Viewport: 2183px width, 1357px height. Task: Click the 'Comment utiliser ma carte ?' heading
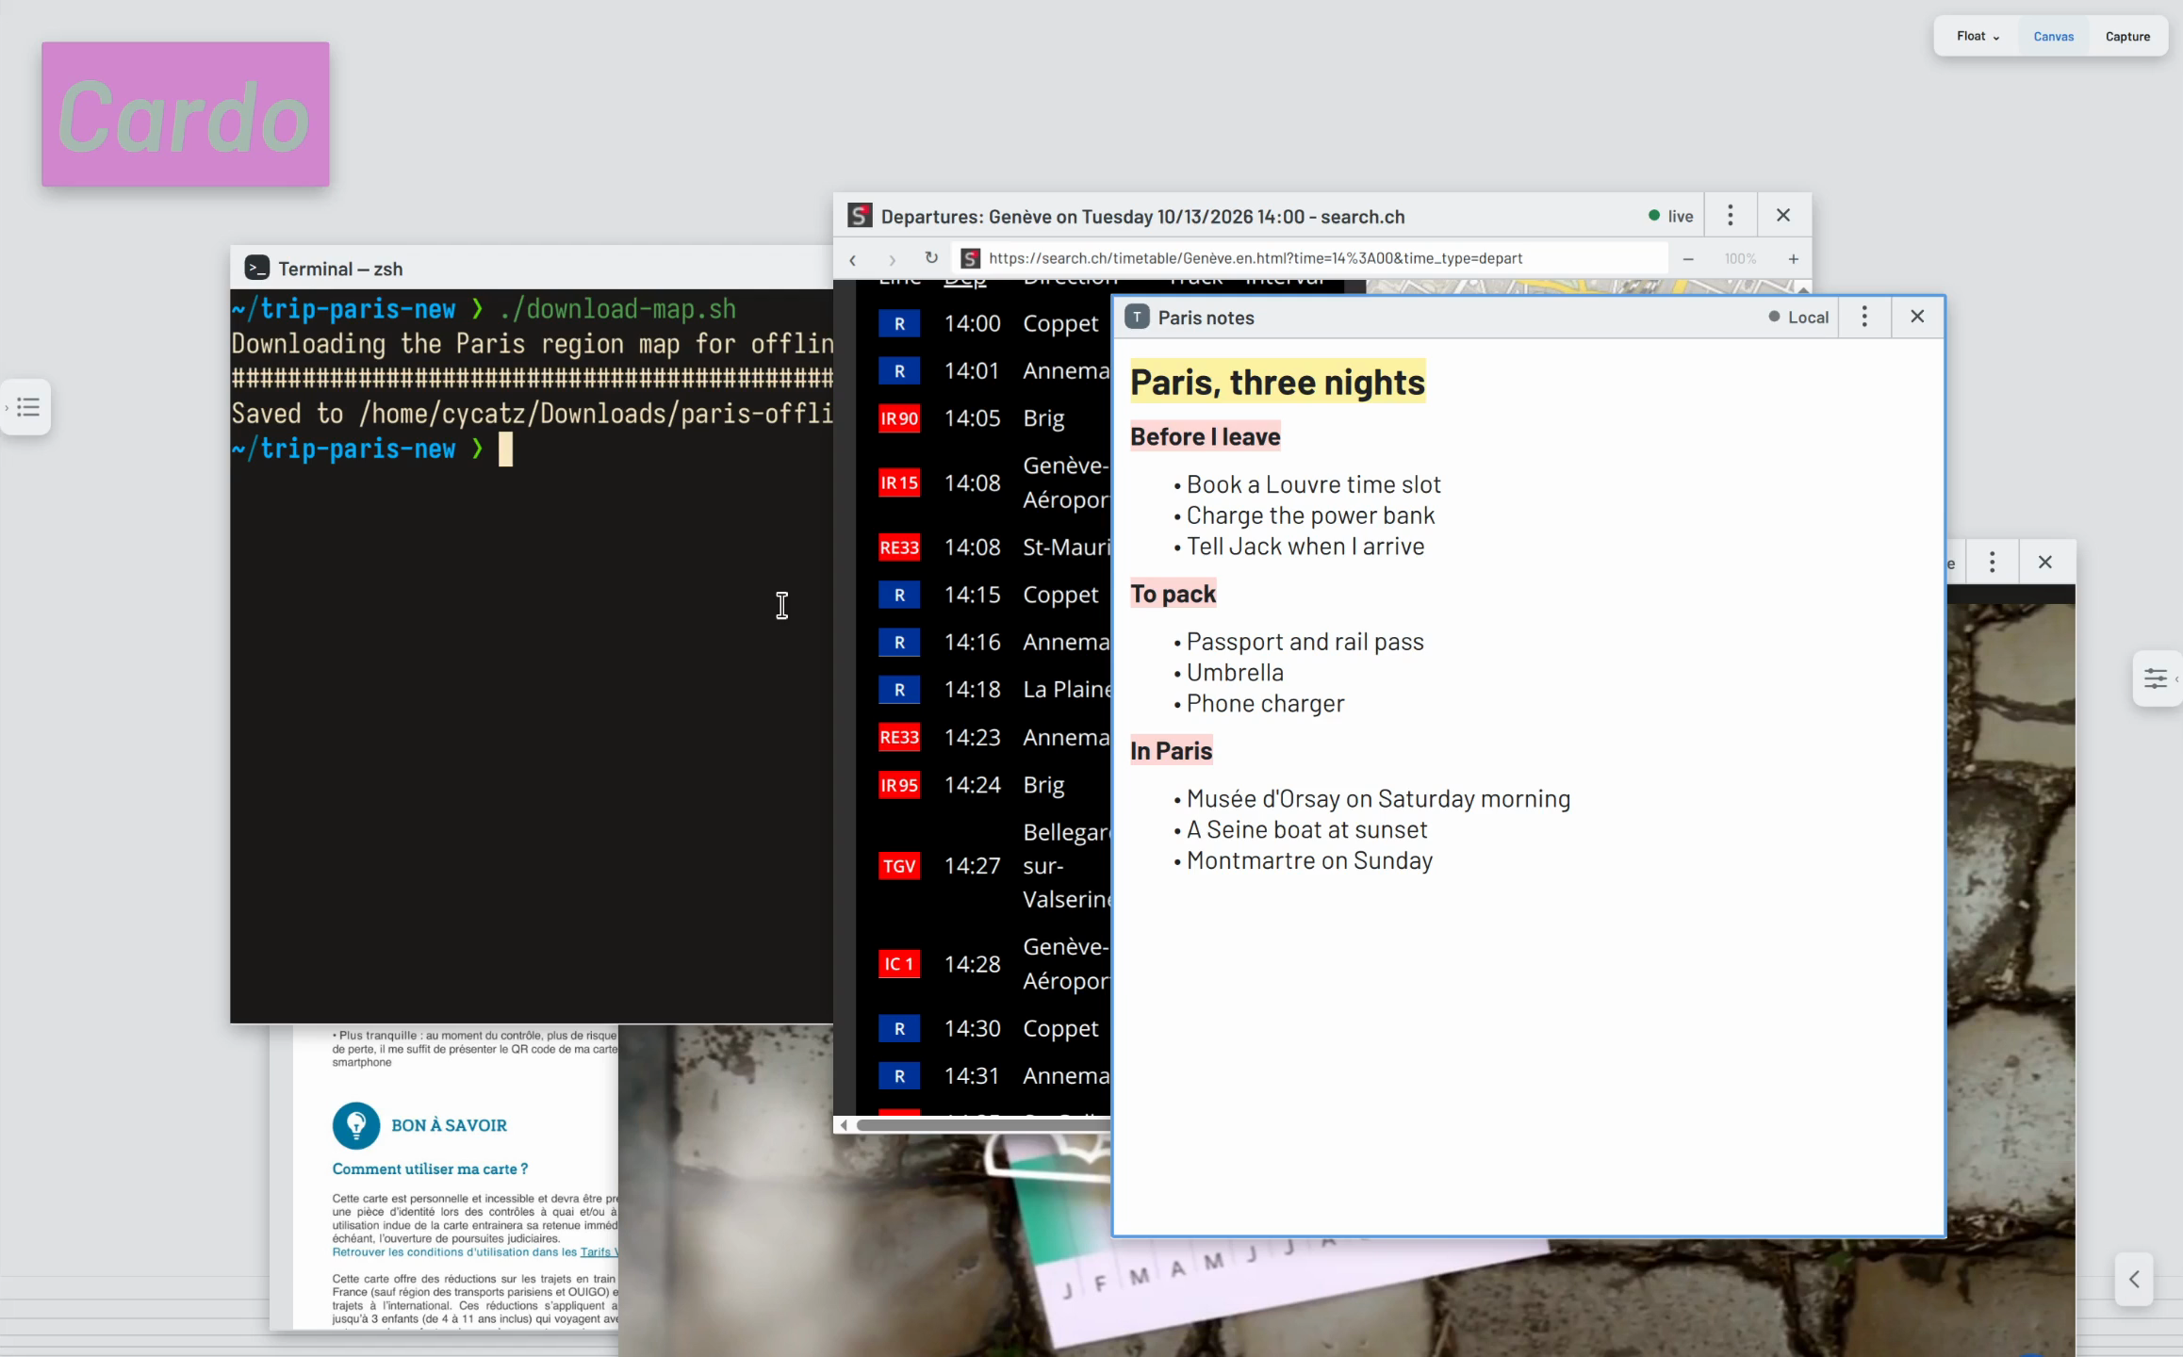430,1169
